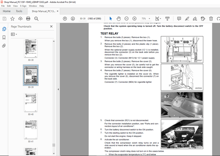Select page thumbnail 80-40

31,102
